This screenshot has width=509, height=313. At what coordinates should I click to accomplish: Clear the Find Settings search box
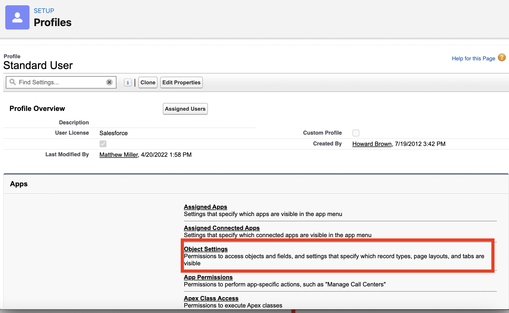tap(109, 82)
